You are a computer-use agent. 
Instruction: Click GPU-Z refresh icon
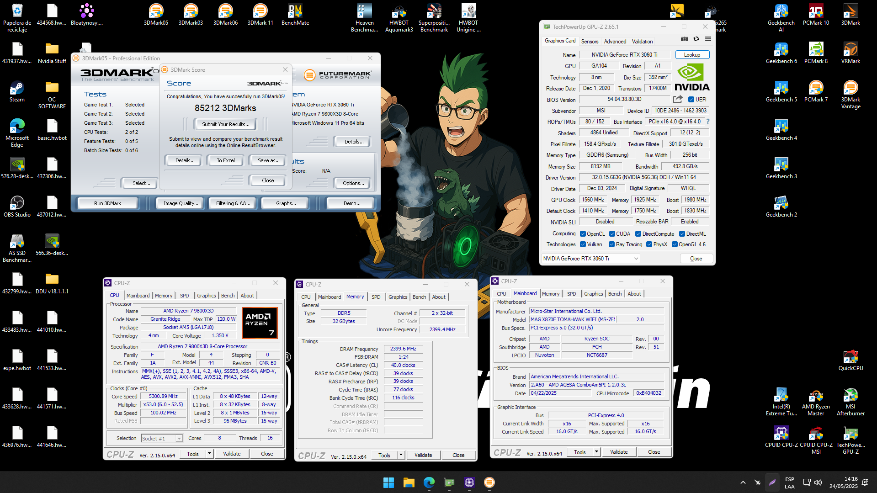pos(696,39)
